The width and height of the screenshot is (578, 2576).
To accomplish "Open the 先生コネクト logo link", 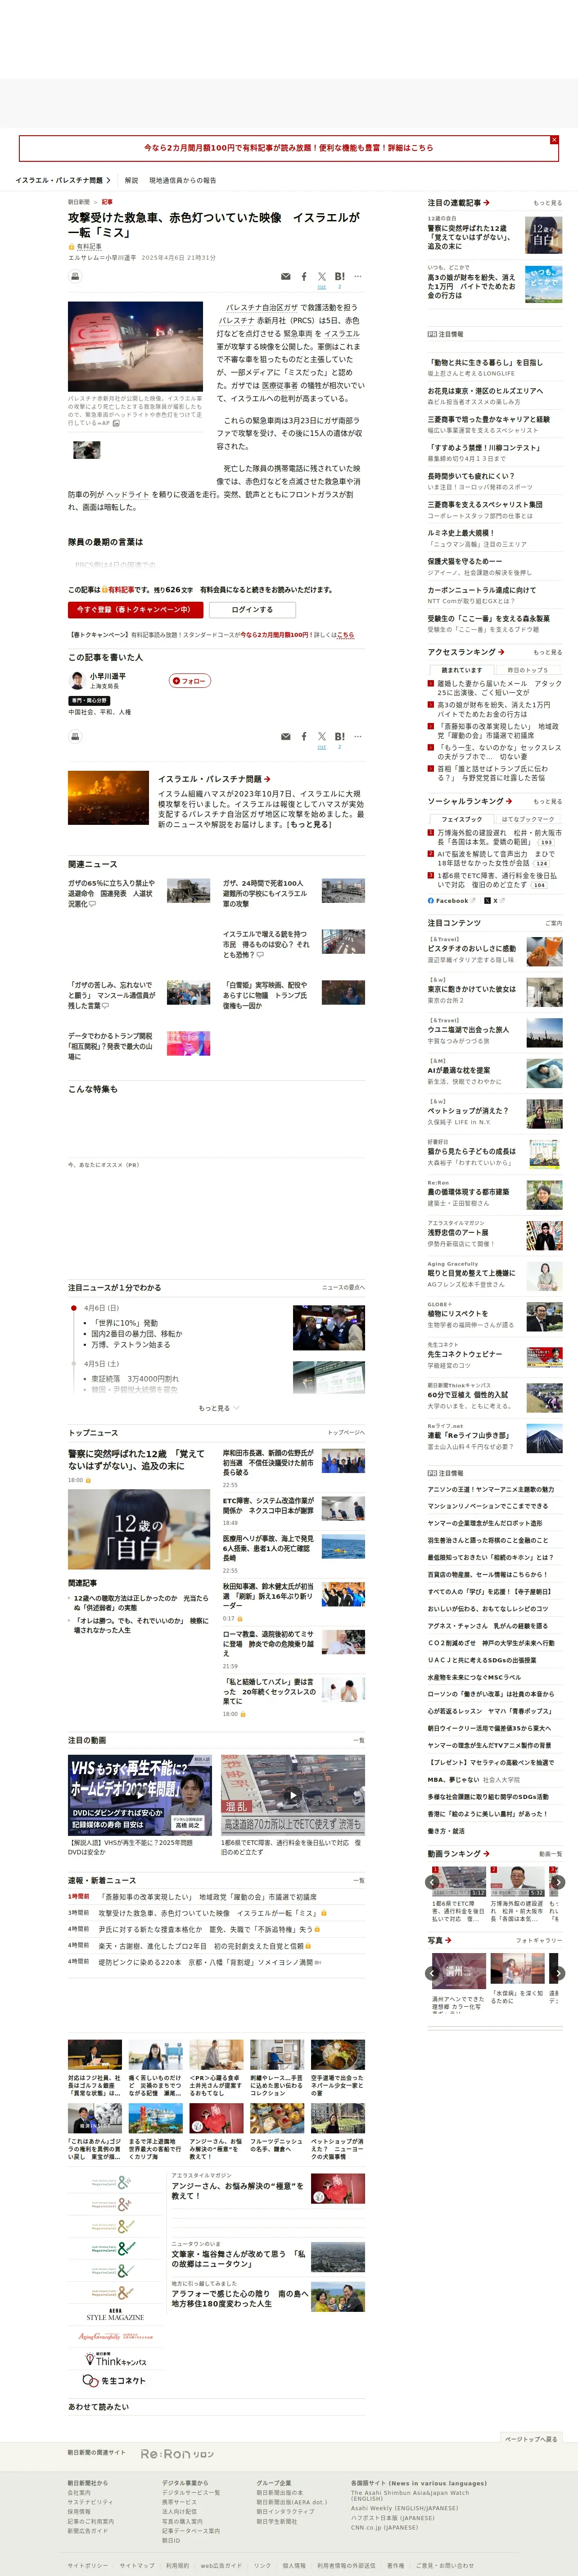I will 115,2381.
